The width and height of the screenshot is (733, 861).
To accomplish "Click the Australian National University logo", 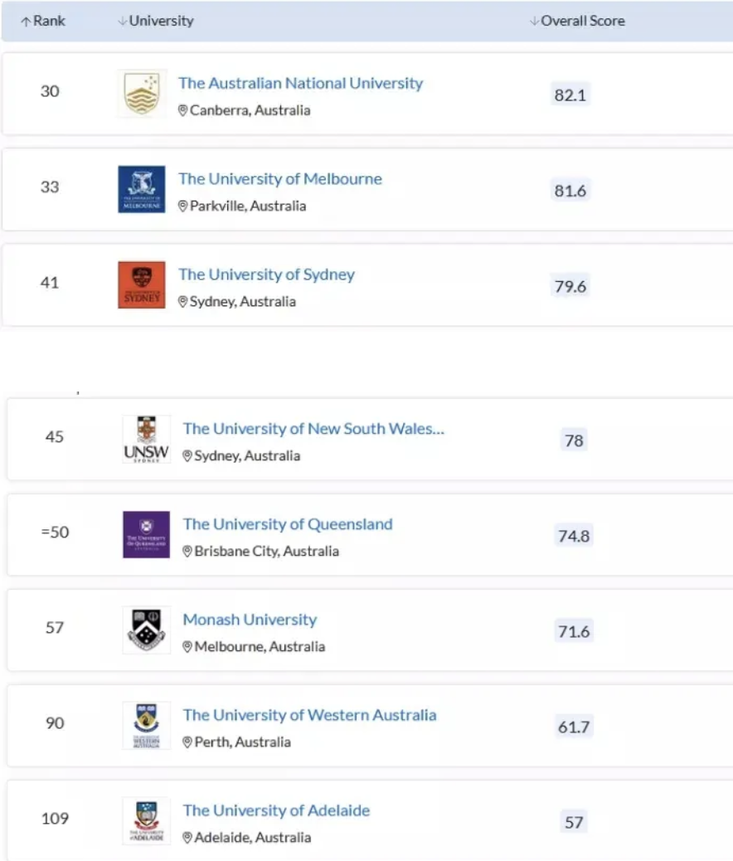I will (x=142, y=94).
